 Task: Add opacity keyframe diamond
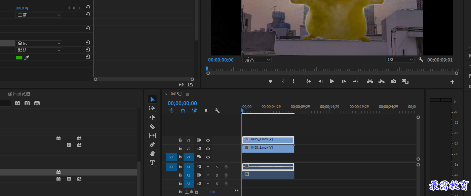tap(74, 8)
